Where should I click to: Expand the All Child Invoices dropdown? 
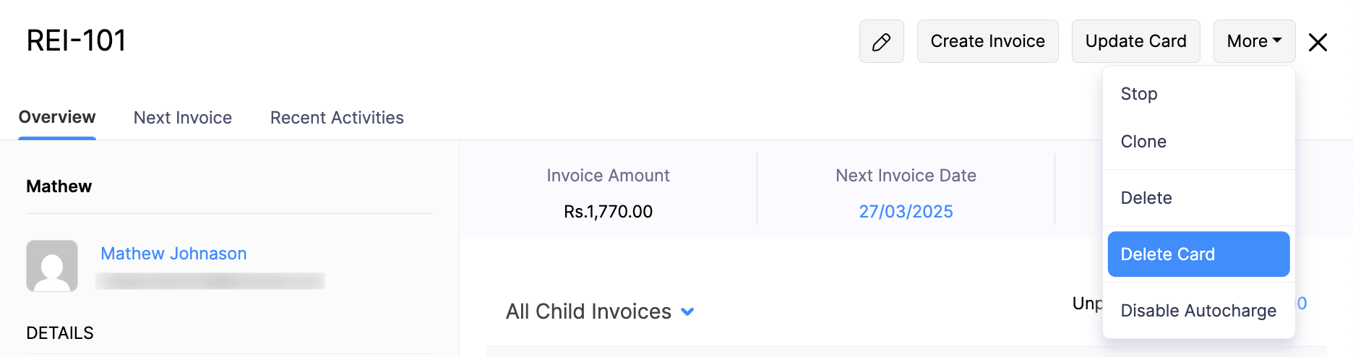click(x=687, y=311)
